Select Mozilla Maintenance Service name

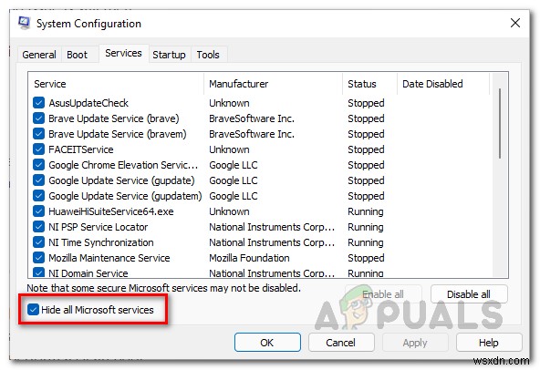[109, 258]
